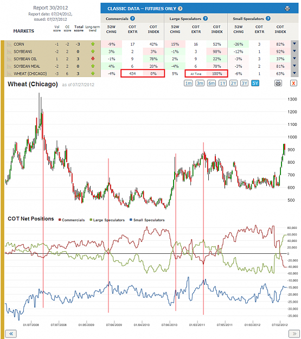Expand the SOYBEAN OIL row dropdown arrow

294,59
